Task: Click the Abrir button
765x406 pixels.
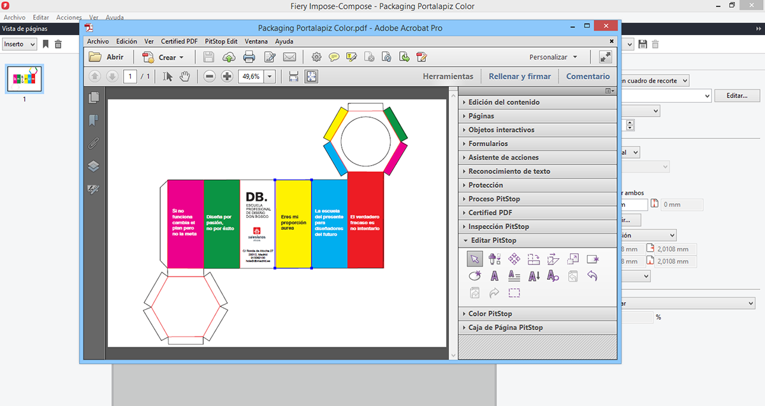Action: [107, 57]
